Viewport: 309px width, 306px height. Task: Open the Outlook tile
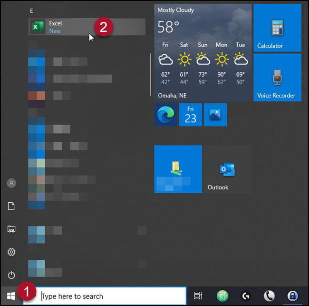click(x=228, y=169)
